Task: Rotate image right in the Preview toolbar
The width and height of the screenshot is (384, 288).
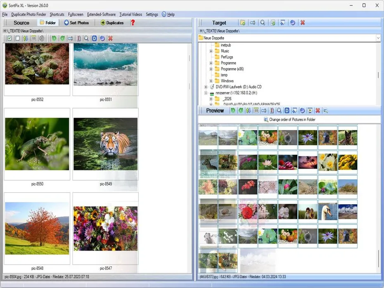Action: point(241,111)
